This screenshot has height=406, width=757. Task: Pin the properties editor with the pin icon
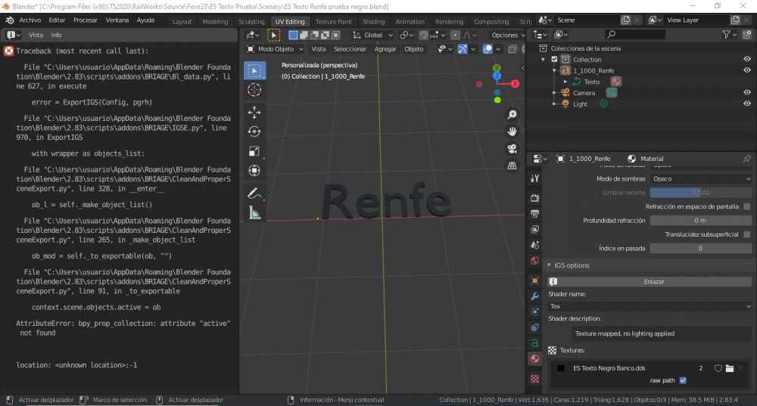[x=746, y=159]
